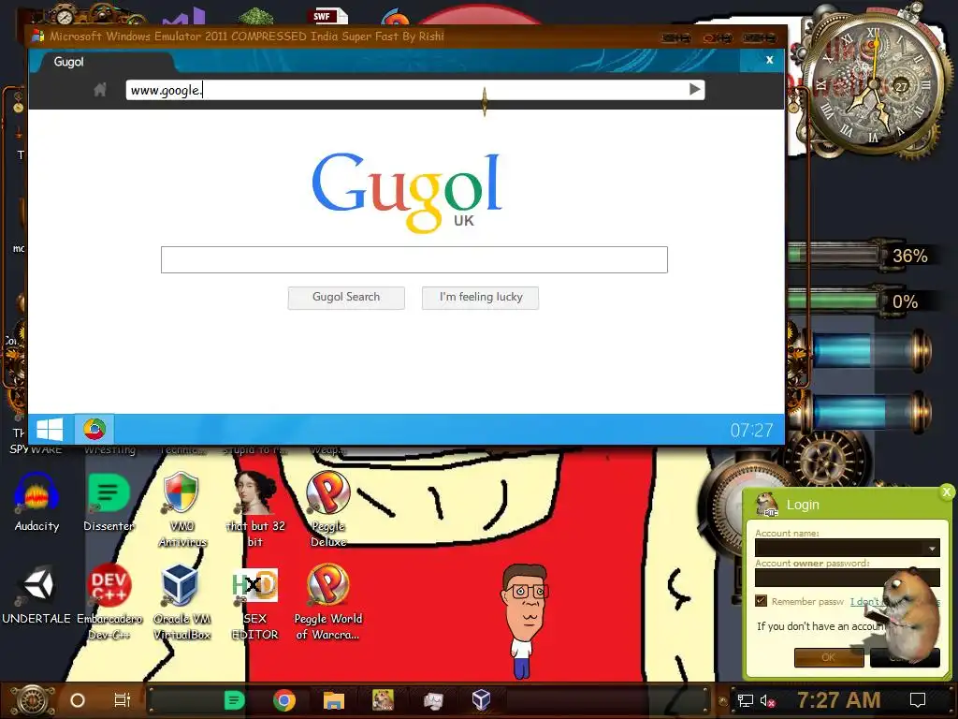958x719 pixels.
Task: Open the emulator's Windows start button
Action: point(50,429)
